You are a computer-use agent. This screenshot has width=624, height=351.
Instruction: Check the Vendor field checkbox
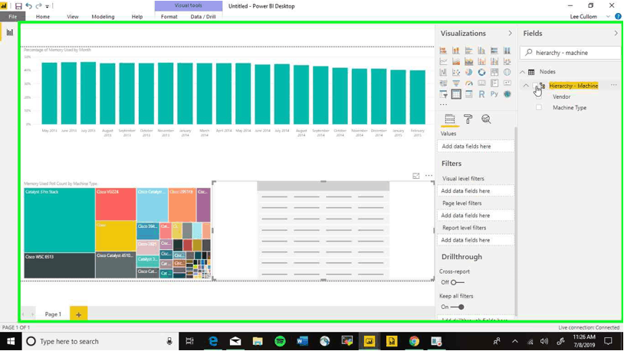(x=538, y=96)
